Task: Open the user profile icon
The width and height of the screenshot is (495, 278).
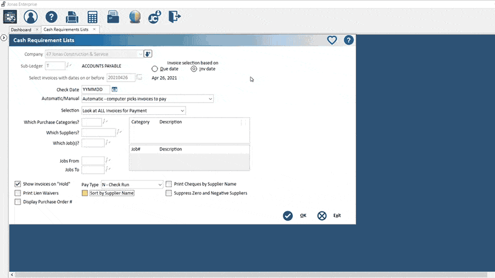Action: pyautogui.click(x=30, y=17)
